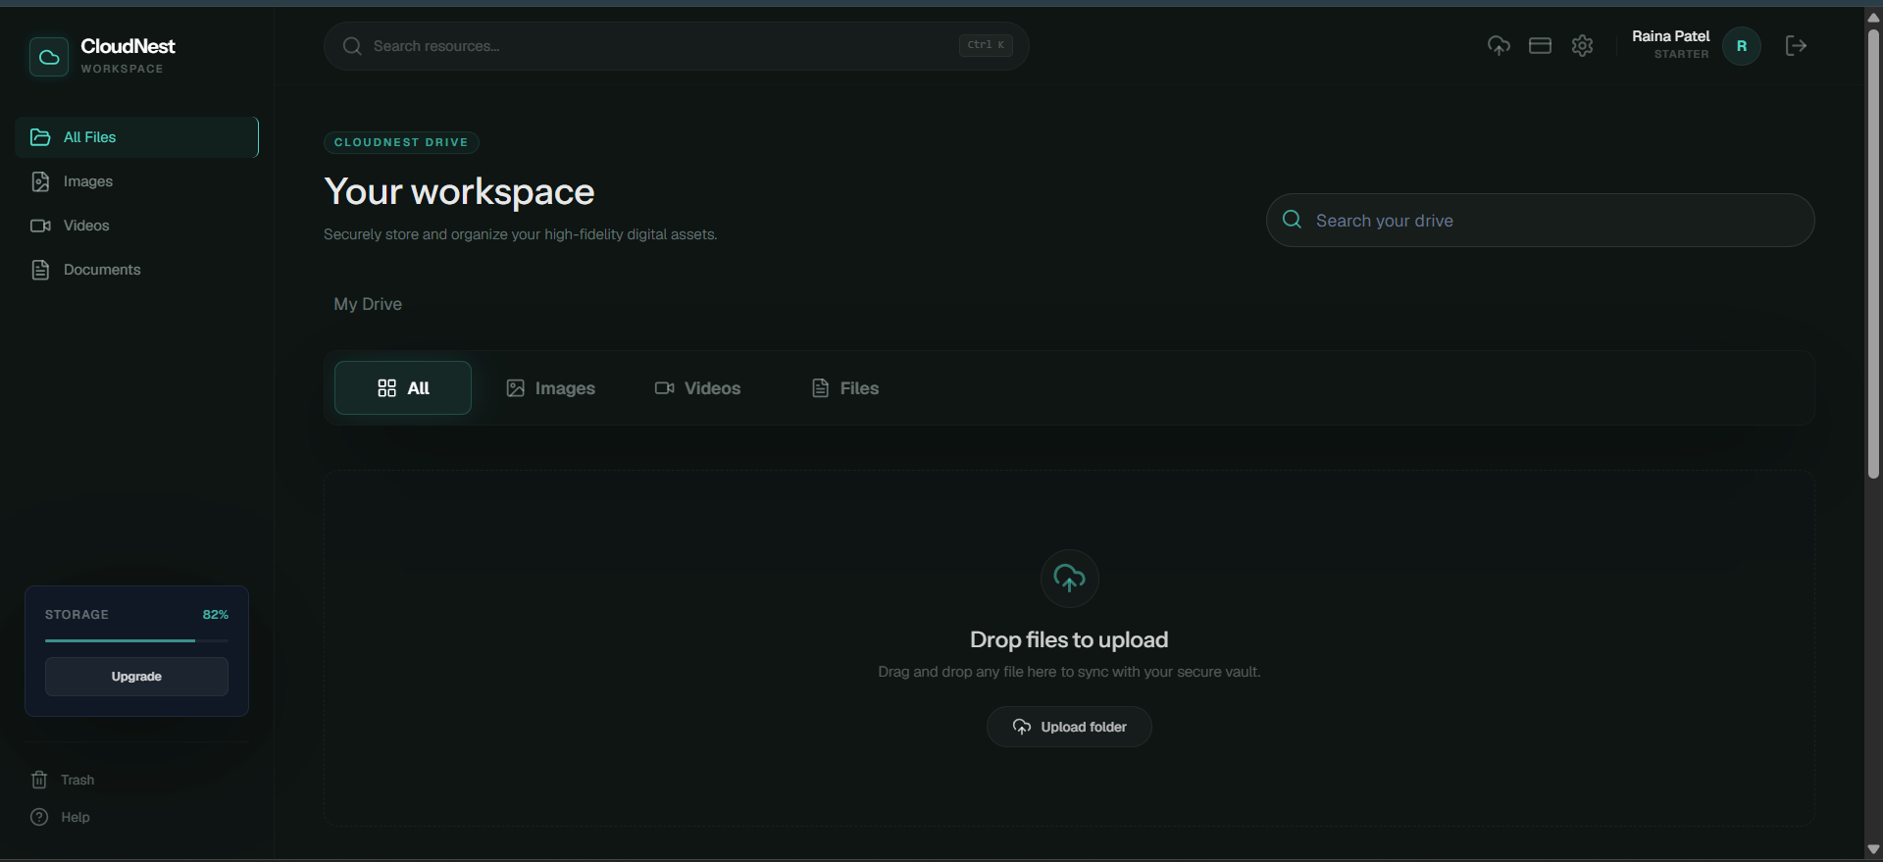Open Help in the sidebar
The width and height of the screenshot is (1883, 862).
(x=61, y=817)
